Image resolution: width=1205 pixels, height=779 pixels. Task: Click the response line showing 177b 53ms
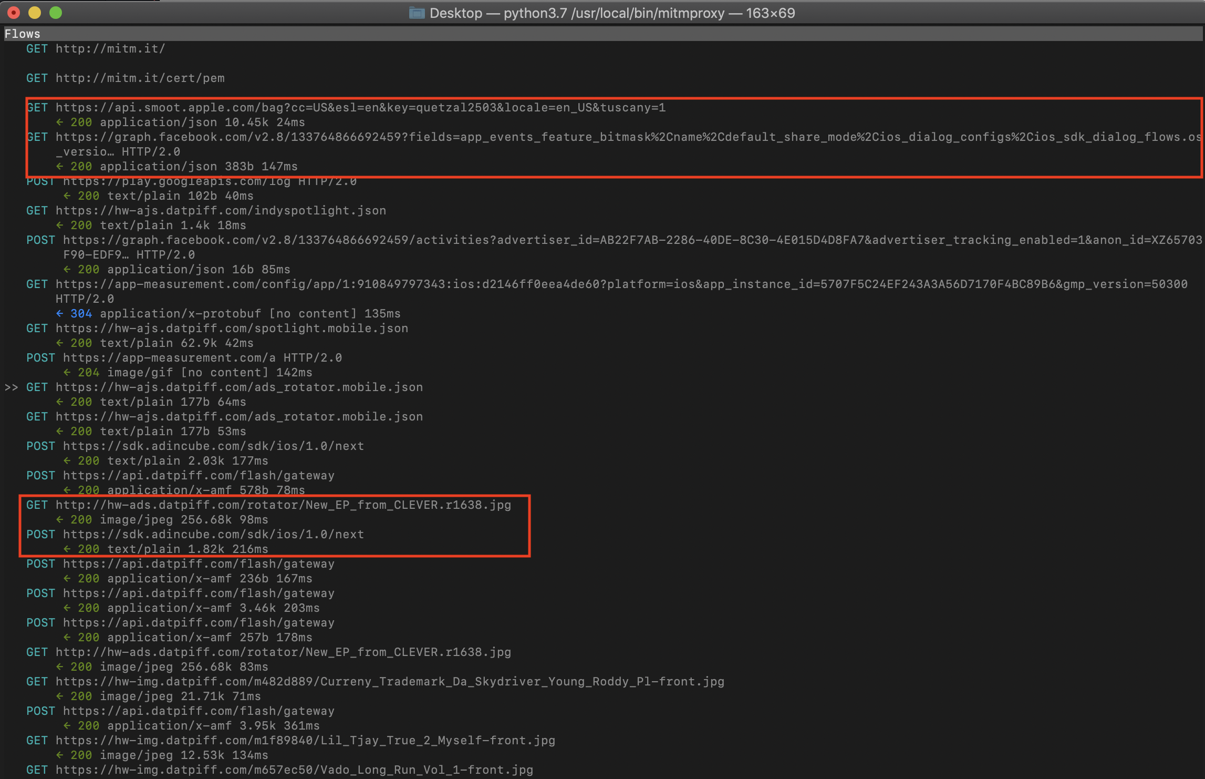[151, 432]
